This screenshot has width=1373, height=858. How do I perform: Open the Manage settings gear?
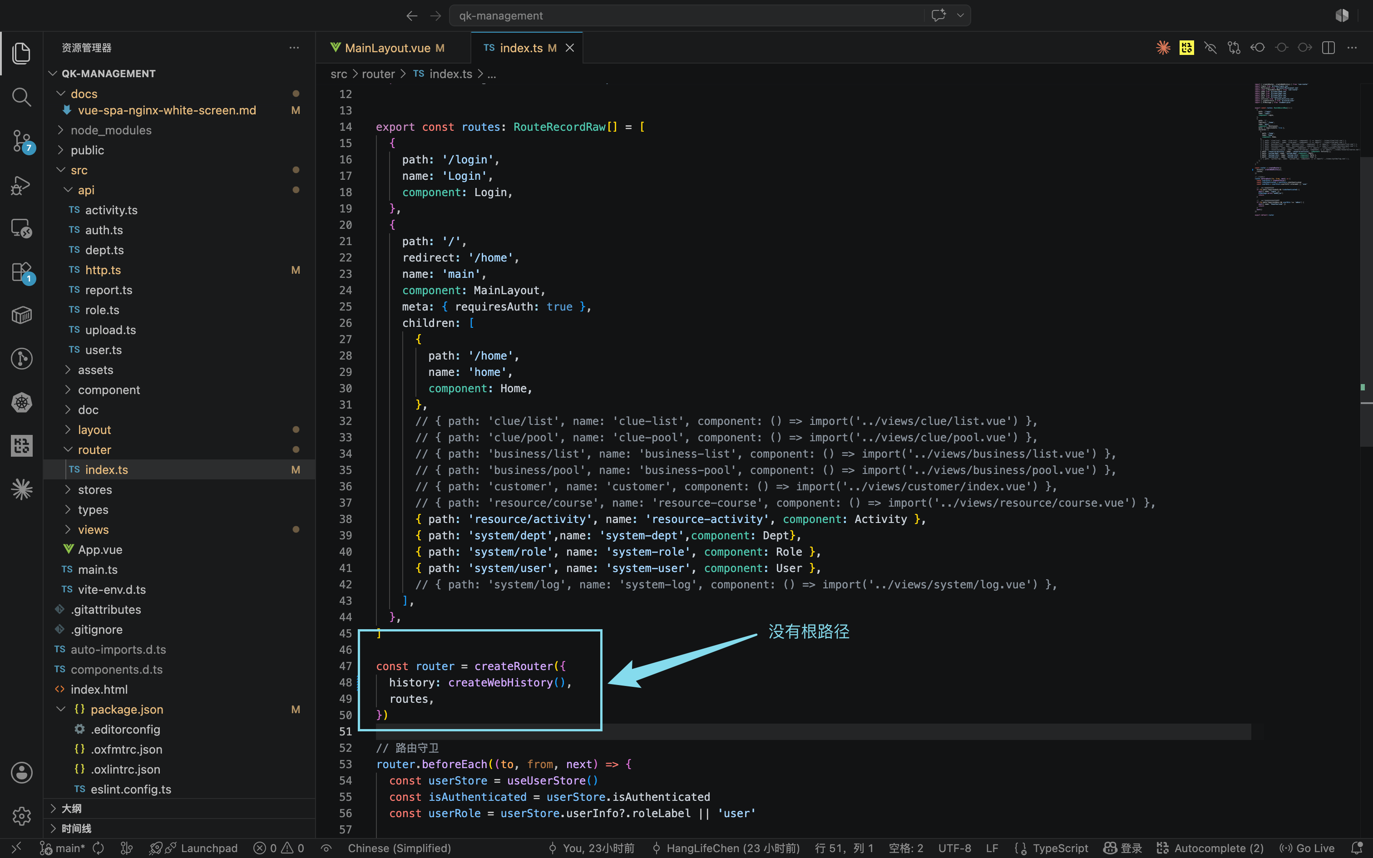21,816
